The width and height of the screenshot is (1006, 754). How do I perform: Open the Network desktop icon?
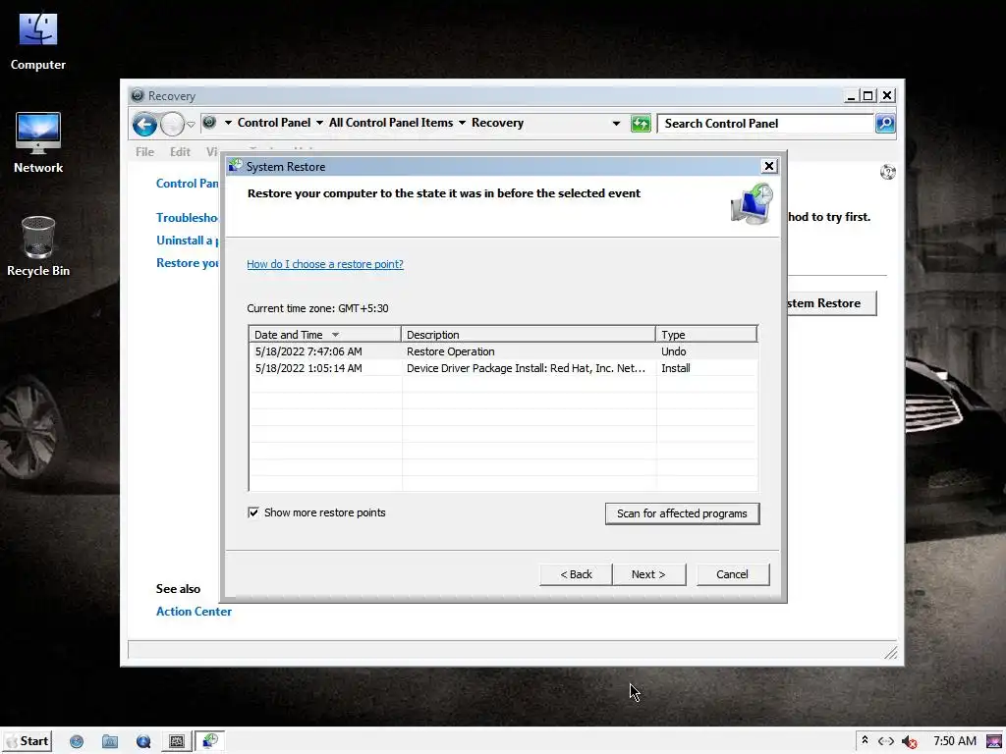pos(38,143)
